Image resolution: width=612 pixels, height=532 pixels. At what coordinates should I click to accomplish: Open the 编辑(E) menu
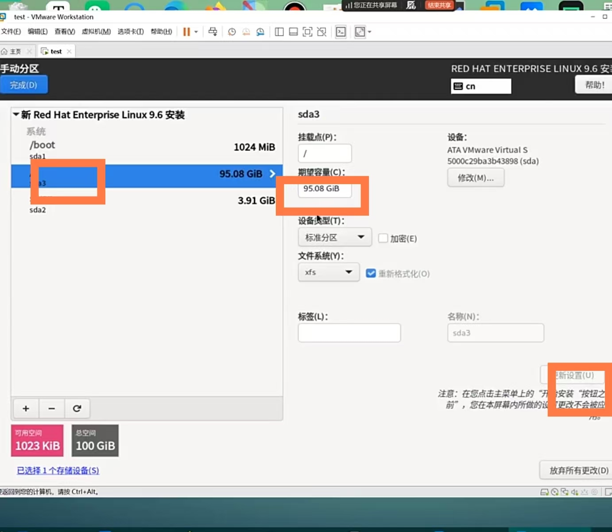click(38, 31)
